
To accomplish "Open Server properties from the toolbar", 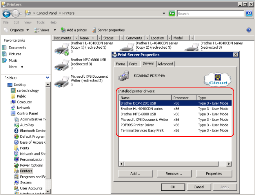I will 108,30.
